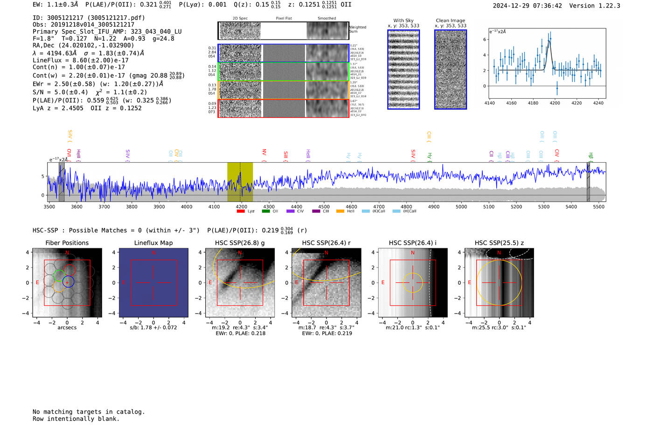
Task: Open the HSC SSP(26.8) g image
Action: (240, 283)
